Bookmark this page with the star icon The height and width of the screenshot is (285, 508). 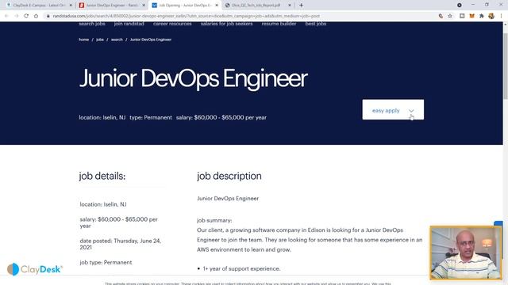pyautogui.click(x=450, y=16)
